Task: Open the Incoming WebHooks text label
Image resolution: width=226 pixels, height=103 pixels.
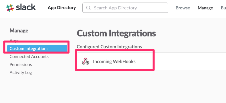Action: tap(114, 61)
